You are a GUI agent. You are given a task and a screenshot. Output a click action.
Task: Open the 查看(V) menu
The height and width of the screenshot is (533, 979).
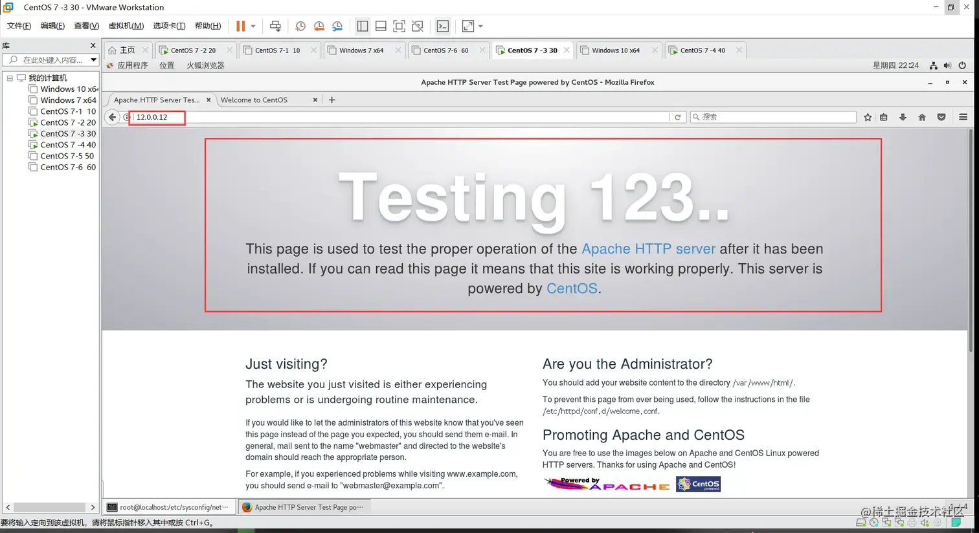(x=86, y=26)
